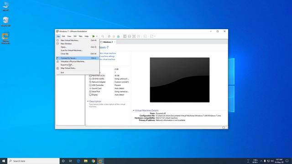Click the virtual machine screen preview thumbnail
Viewport: 292px width, 164px height.
coord(180,80)
